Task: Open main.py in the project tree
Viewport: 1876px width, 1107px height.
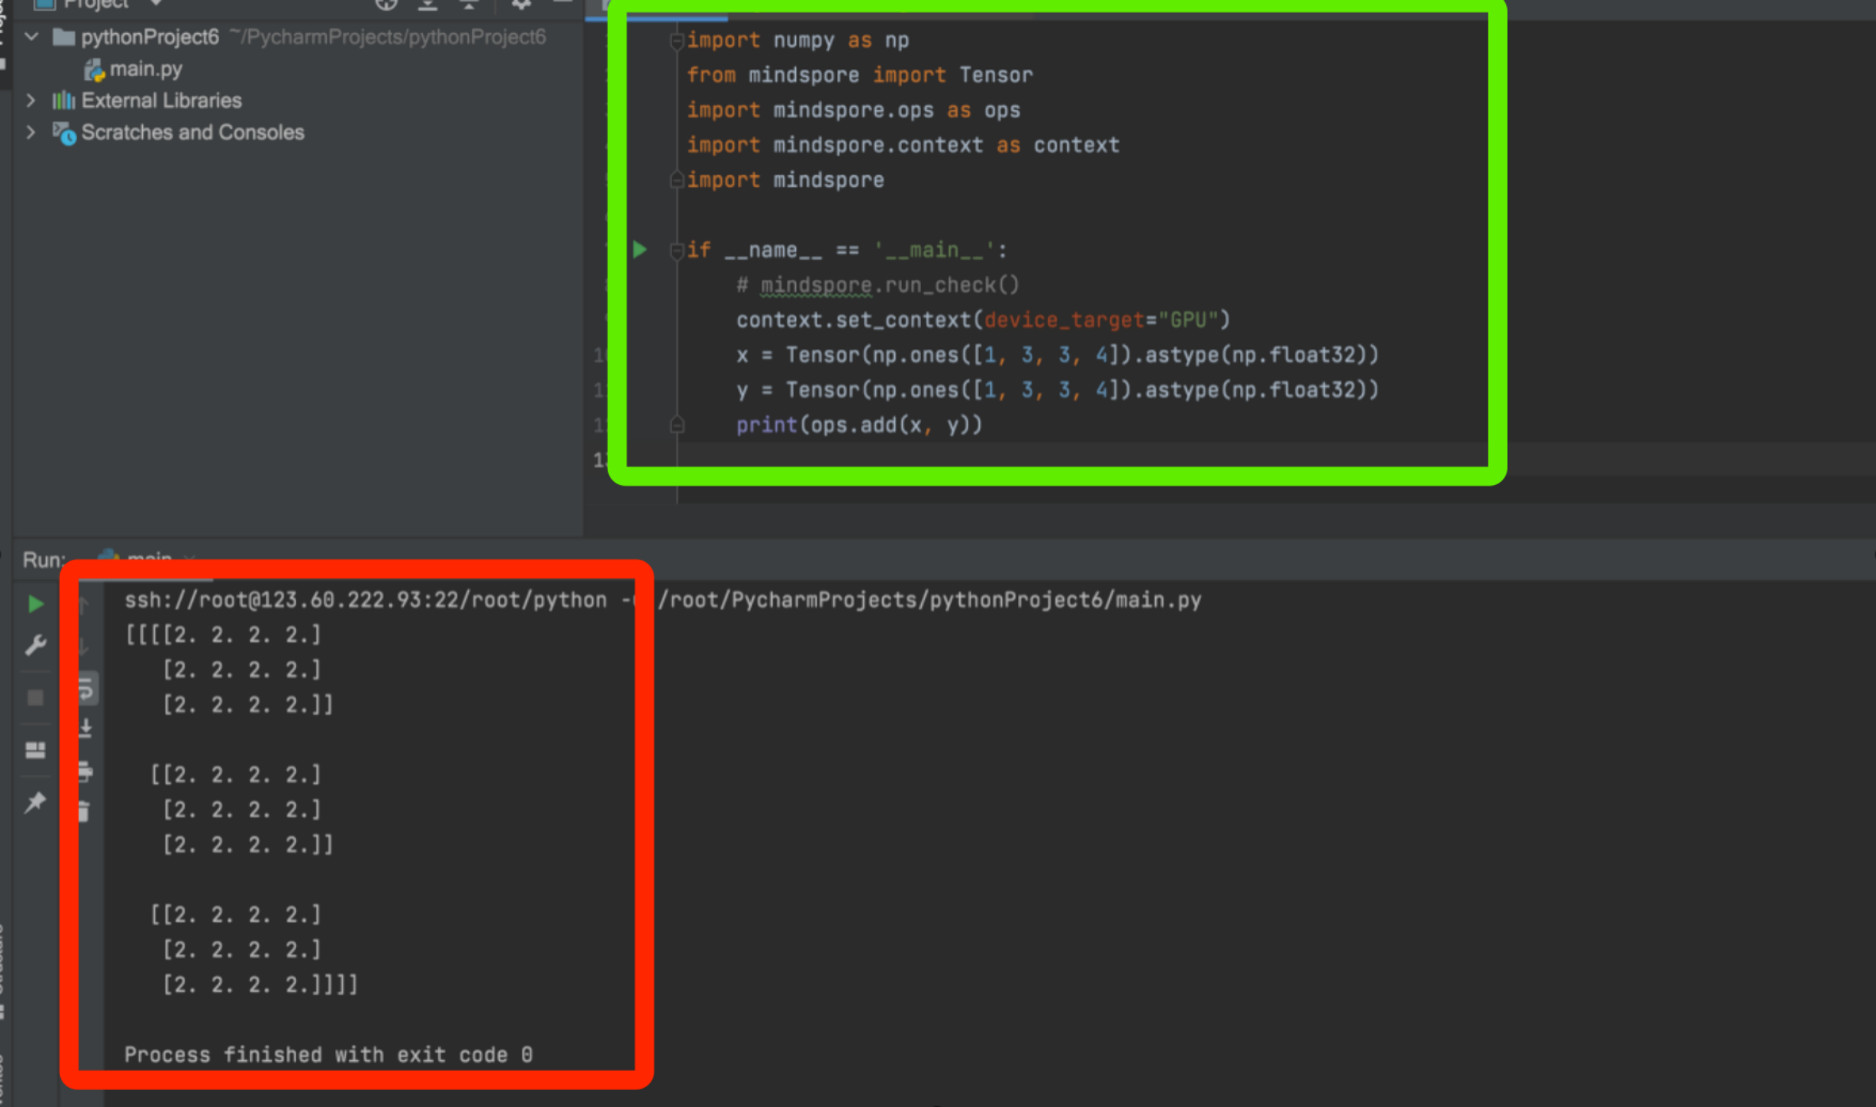Action: click(145, 69)
